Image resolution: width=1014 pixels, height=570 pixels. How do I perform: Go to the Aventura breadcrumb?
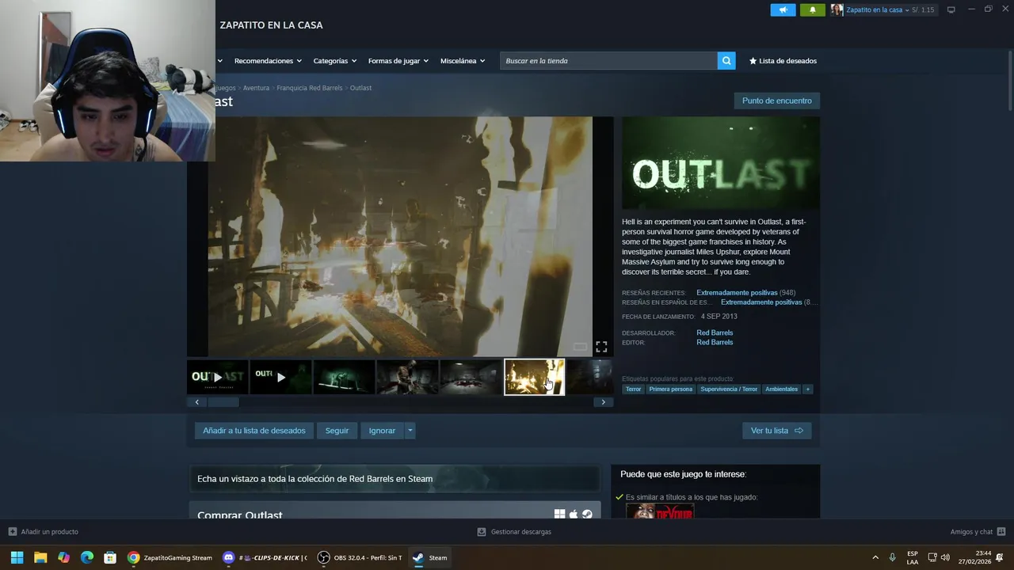pyautogui.click(x=256, y=88)
